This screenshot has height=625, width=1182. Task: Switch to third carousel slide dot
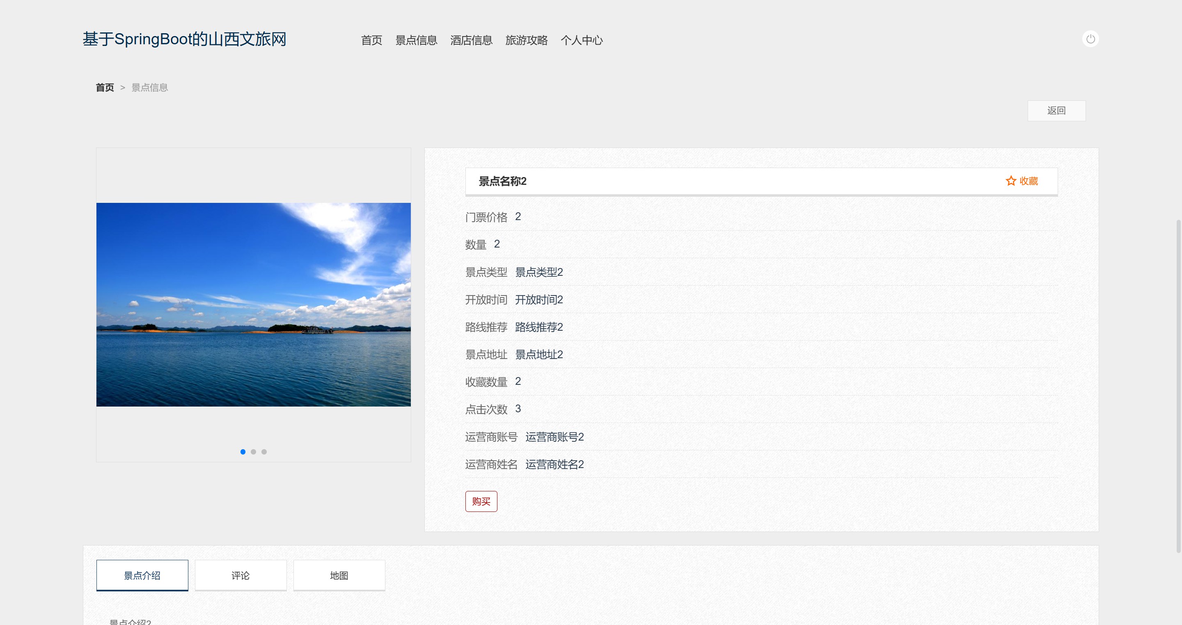[264, 452]
